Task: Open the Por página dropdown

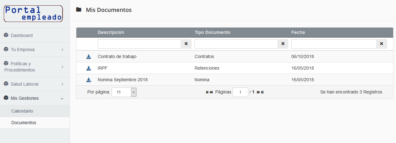Action: click(124, 92)
